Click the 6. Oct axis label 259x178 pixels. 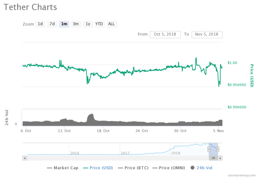coord(26,131)
